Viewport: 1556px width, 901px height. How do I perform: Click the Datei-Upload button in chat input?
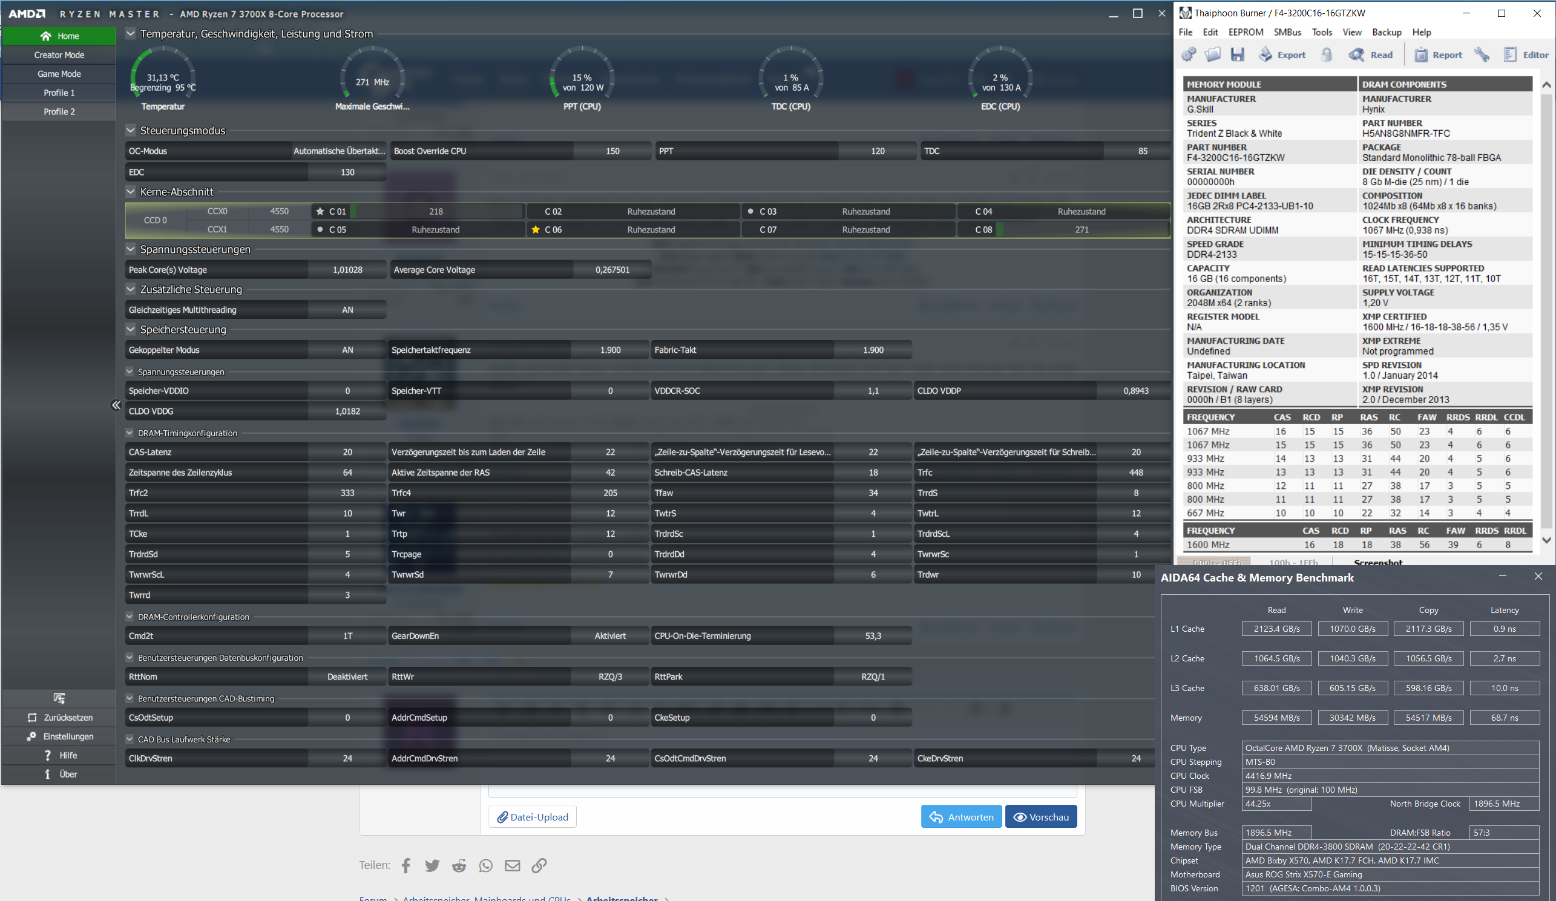533,817
